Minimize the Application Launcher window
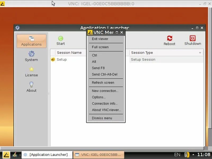The width and height of the screenshot is (212, 159). [192, 28]
